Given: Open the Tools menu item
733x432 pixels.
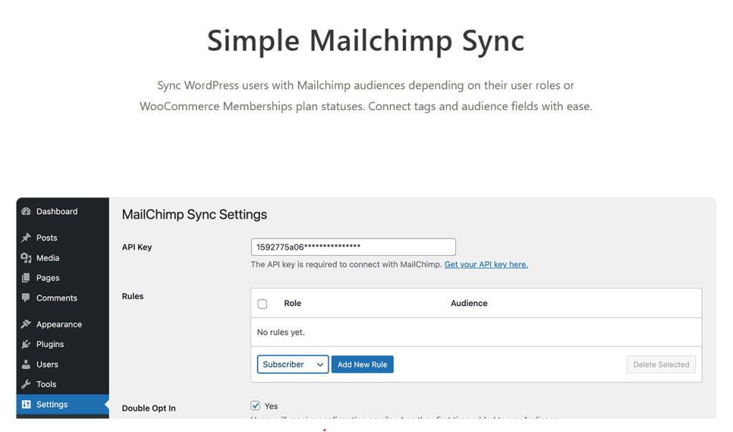Looking at the screenshot, I should point(47,385).
